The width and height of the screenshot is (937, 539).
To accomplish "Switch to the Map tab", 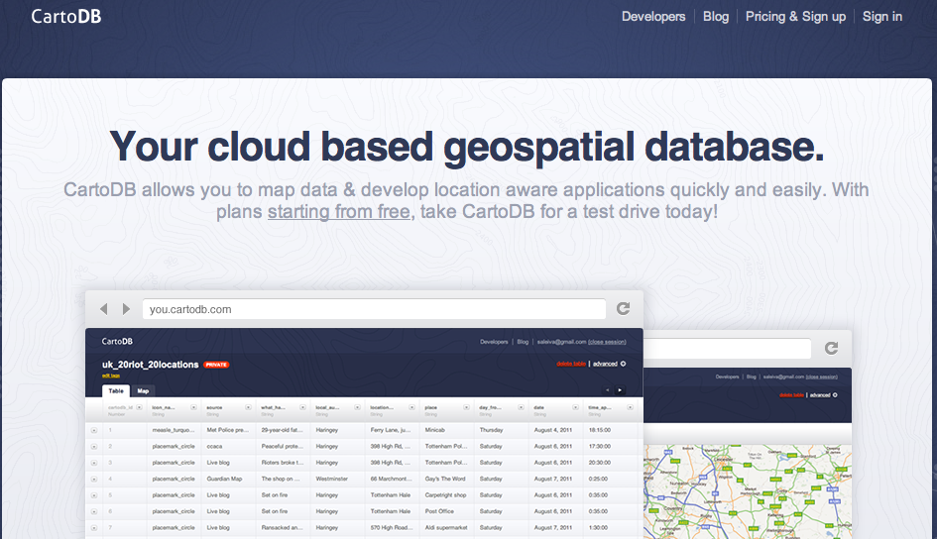I will [x=143, y=391].
